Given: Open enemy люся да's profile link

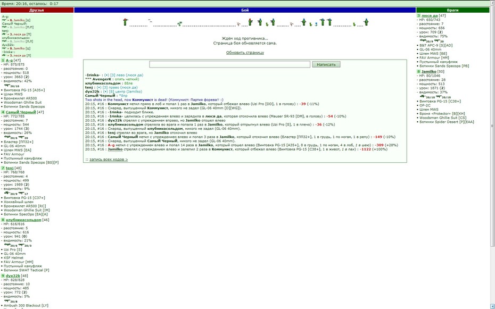Looking at the screenshot, I should (x=430, y=15).
